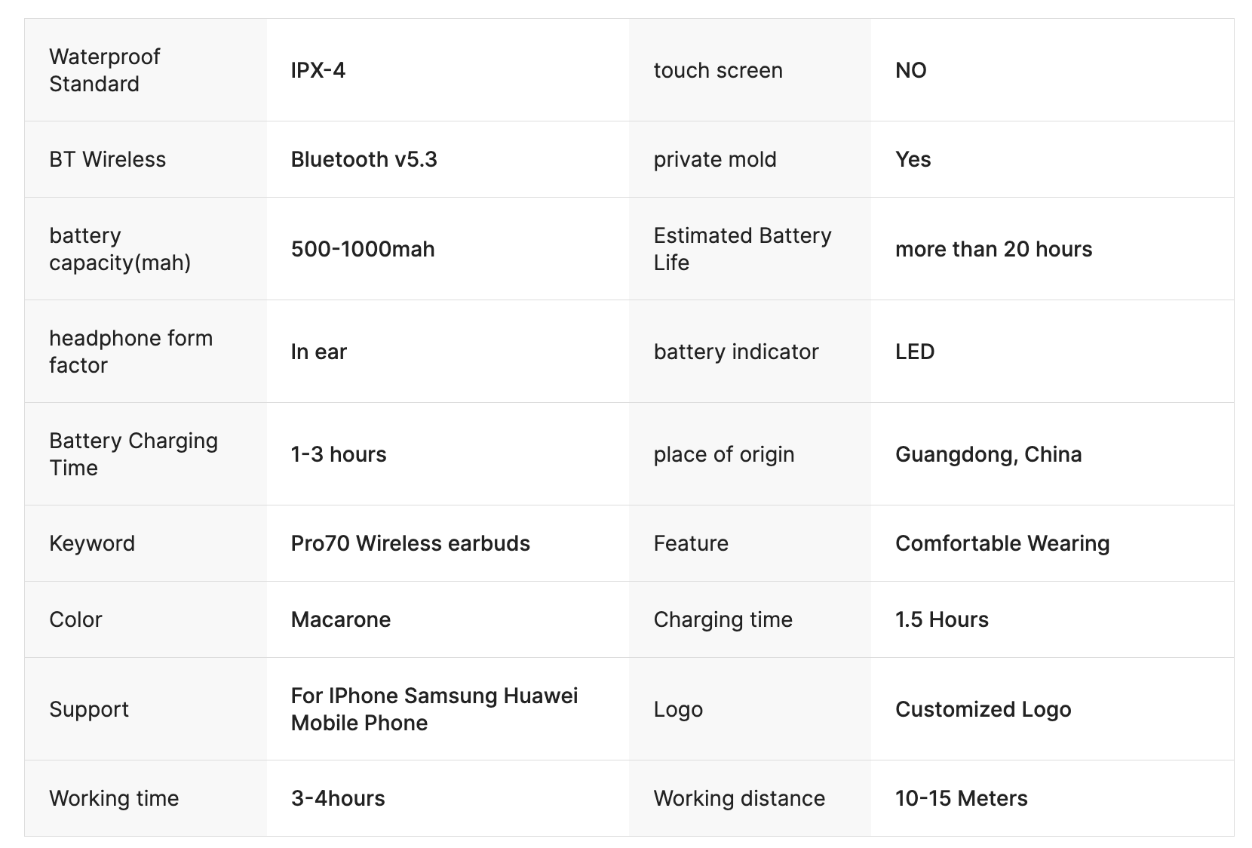
Task: Click the 'Customized Logo' value
Action: [983, 709]
